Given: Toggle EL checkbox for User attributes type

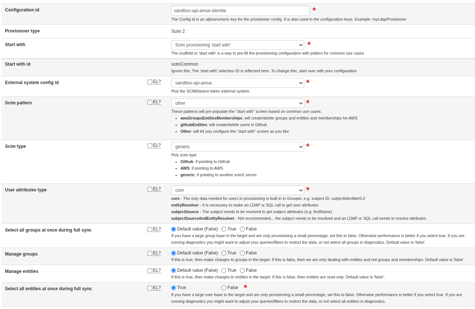Looking at the screenshot, I should pyautogui.click(x=150, y=189).
